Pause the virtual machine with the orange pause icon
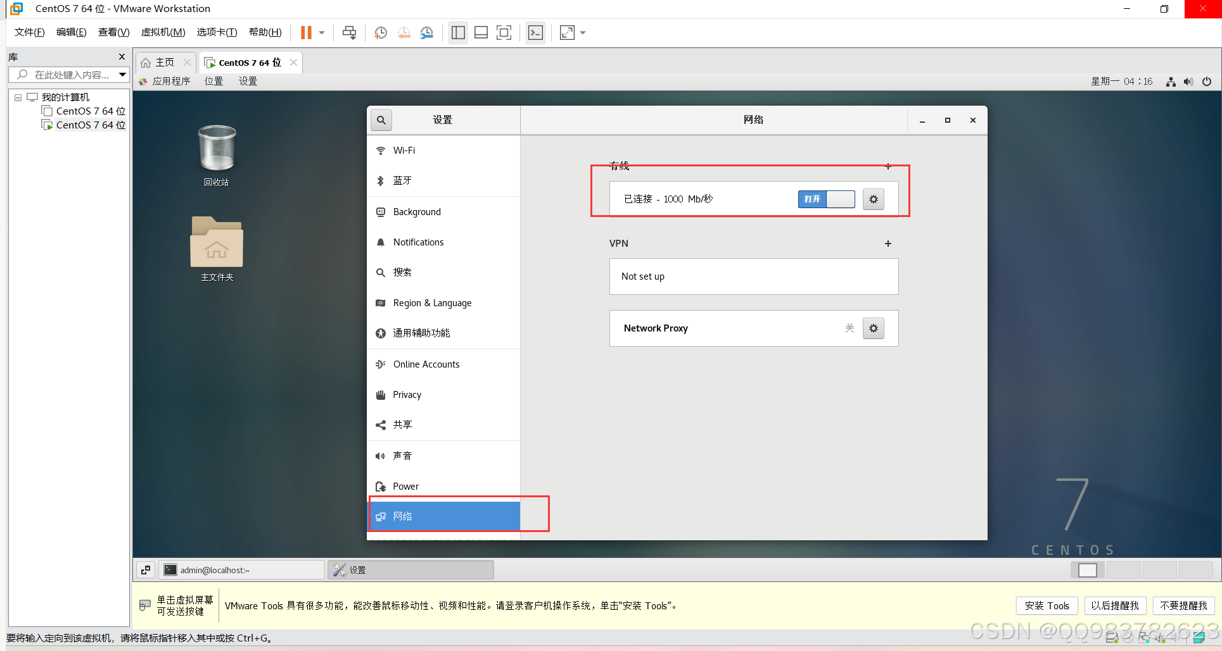 click(306, 32)
